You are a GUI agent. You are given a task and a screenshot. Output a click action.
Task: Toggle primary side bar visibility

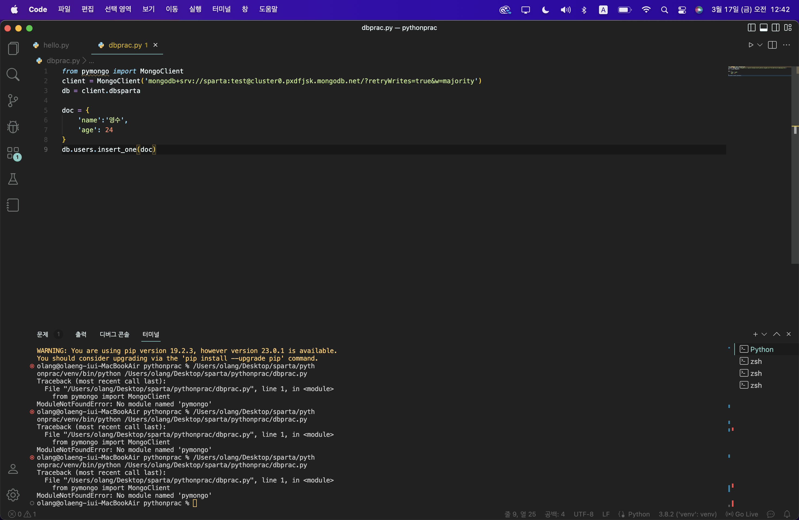(751, 27)
